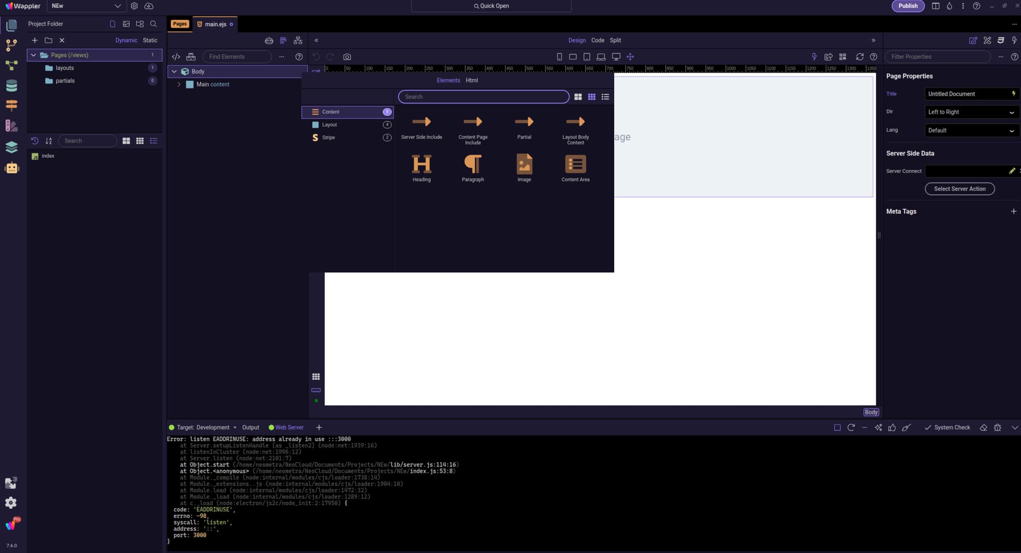Click the screenshot camera icon in toolbar

coord(347,57)
